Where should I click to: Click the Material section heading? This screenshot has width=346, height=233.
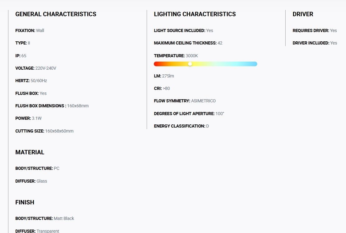(x=30, y=152)
